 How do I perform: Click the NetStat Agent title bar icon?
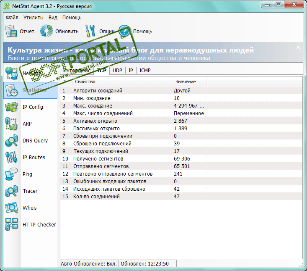point(7,6)
